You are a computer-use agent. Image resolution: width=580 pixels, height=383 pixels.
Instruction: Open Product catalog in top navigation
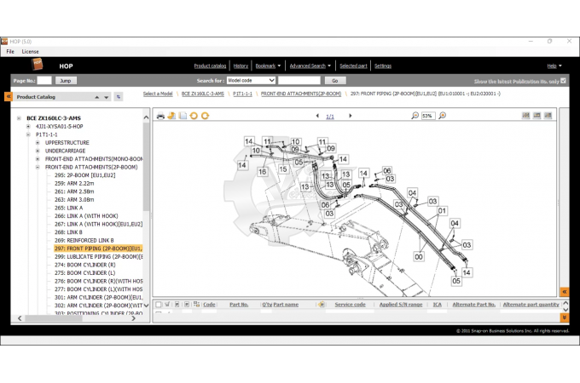click(x=210, y=66)
